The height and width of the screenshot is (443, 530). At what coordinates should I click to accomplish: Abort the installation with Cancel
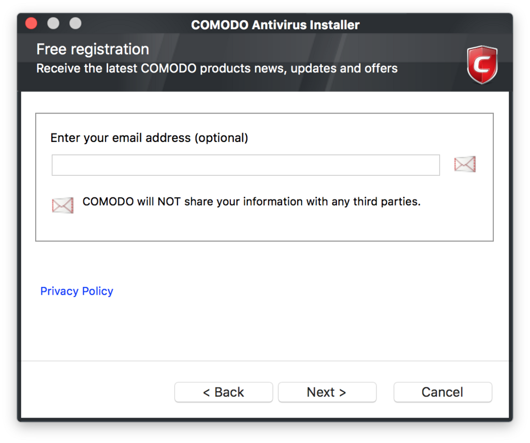click(443, 392)
